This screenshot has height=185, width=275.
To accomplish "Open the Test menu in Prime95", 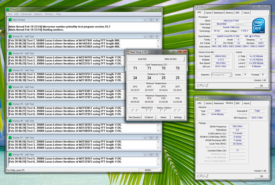I will pyautogui.click(x=10, y=14).
